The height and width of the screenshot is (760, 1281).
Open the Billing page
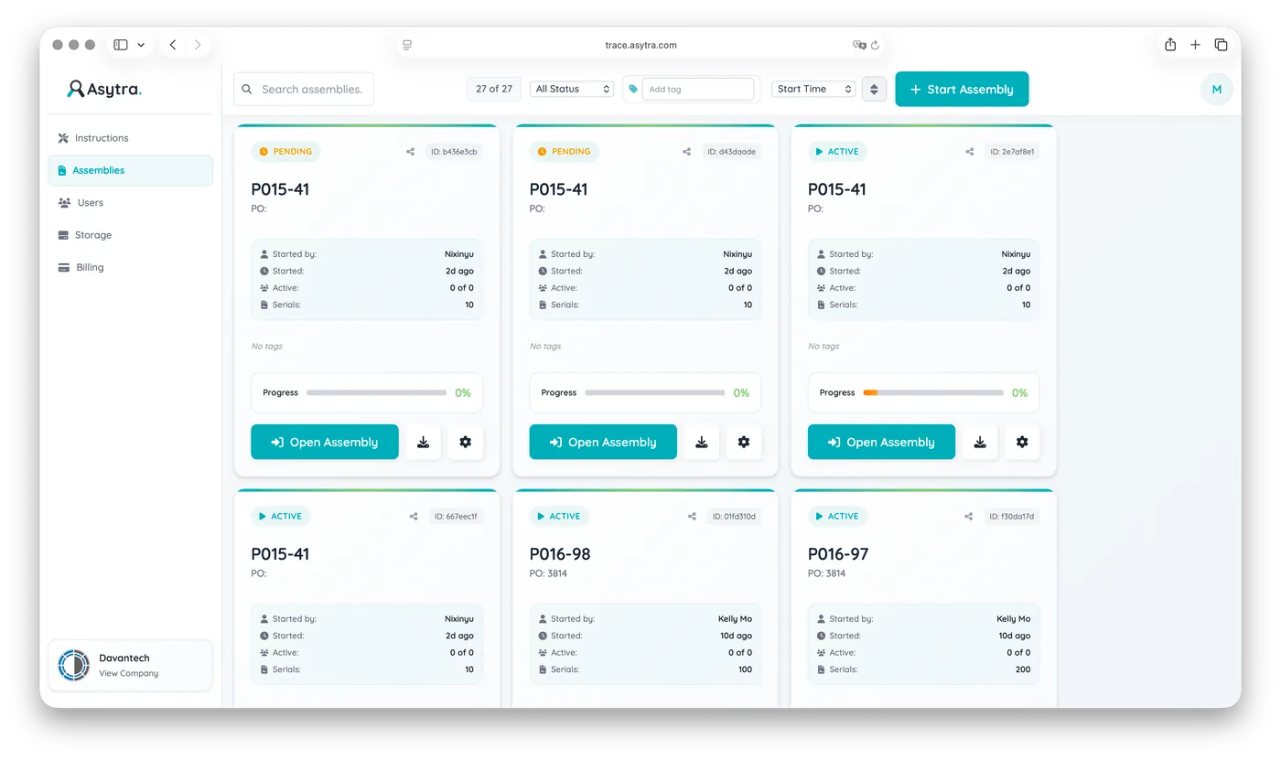(x=130, y=267)
